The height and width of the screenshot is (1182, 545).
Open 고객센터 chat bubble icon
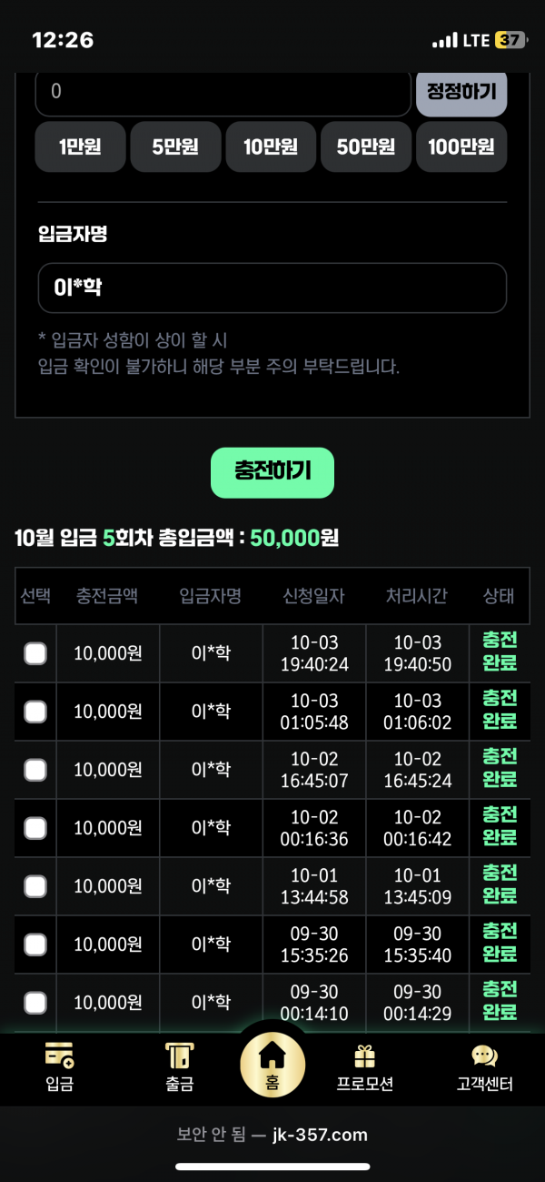tap(484, 1056)
